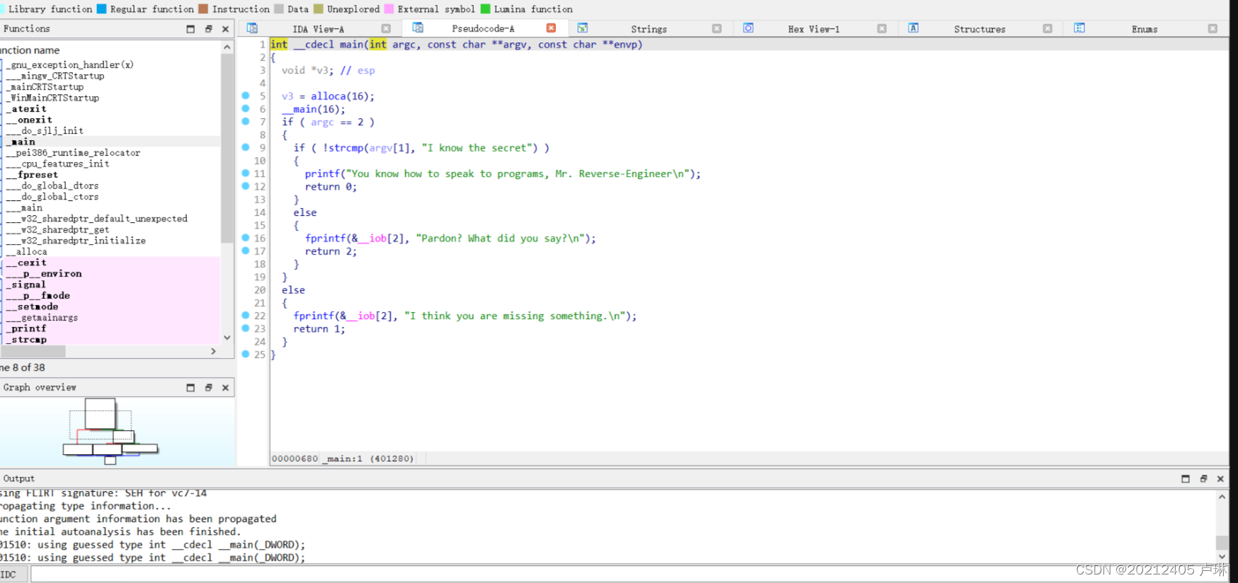Screen dimensions: 1238x583
Task: Close the Hex View-1 tab
Action: pyautogui.click(x=882, y=28)
